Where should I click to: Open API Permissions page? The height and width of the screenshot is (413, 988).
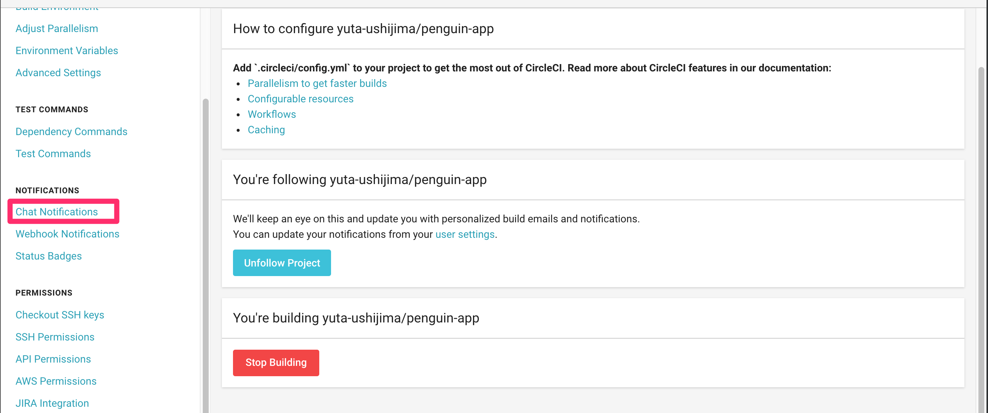(53, 359)
